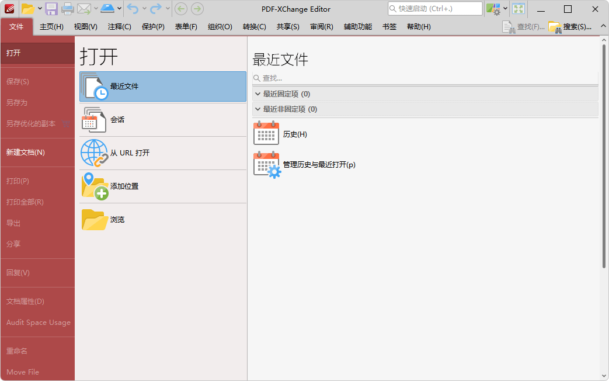Open the 组织(O) tab
Image resolution: width=609 pixels, height=381 pixels.
220,27
